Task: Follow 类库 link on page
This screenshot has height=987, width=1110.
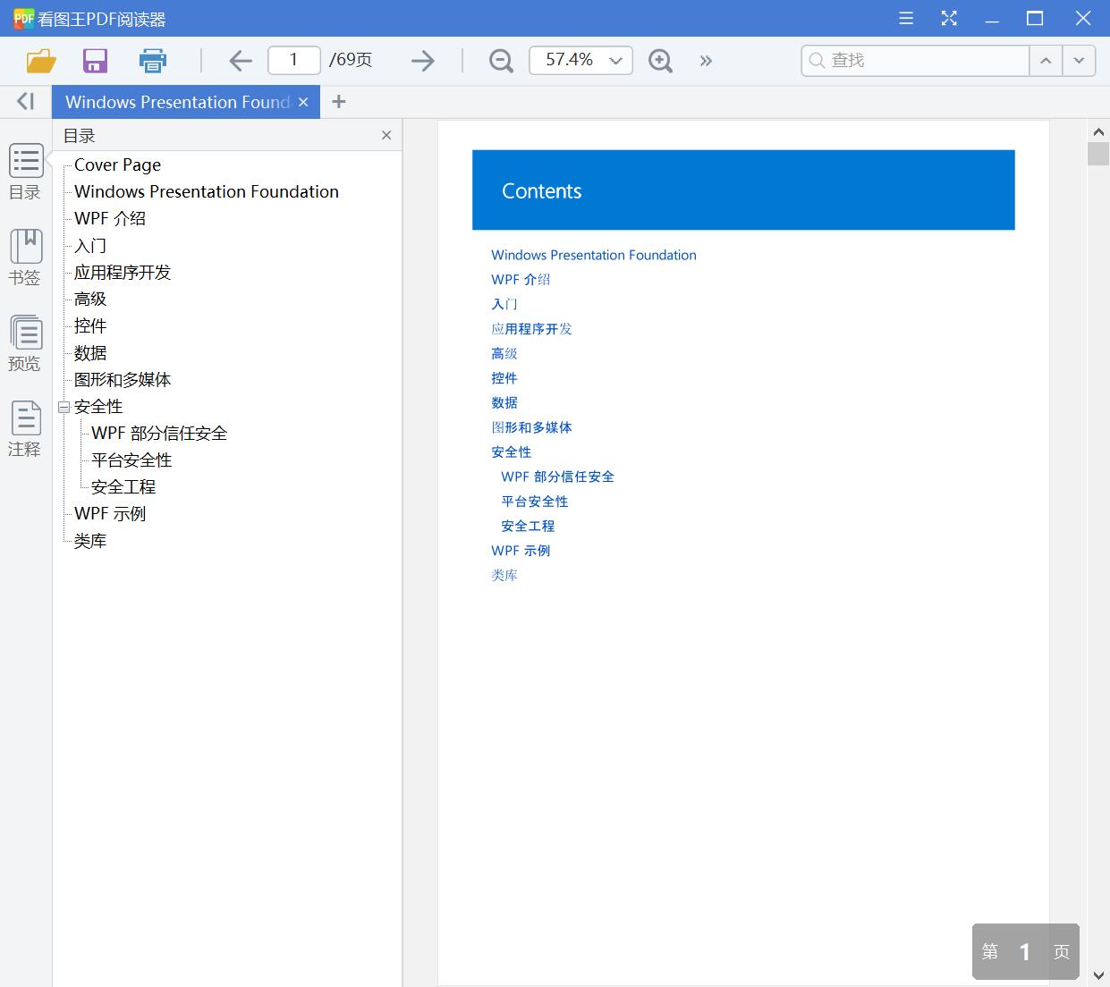Action: [x=504, y=575]
